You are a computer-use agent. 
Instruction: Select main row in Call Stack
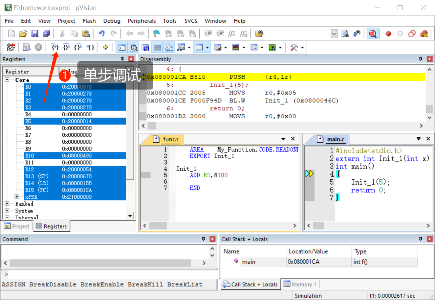coord(319,262)
